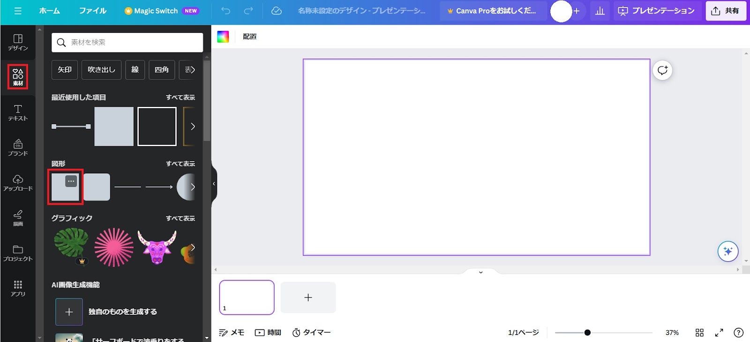Click the redo arrow icon
The image size is (750, 342).
(248, 11)
